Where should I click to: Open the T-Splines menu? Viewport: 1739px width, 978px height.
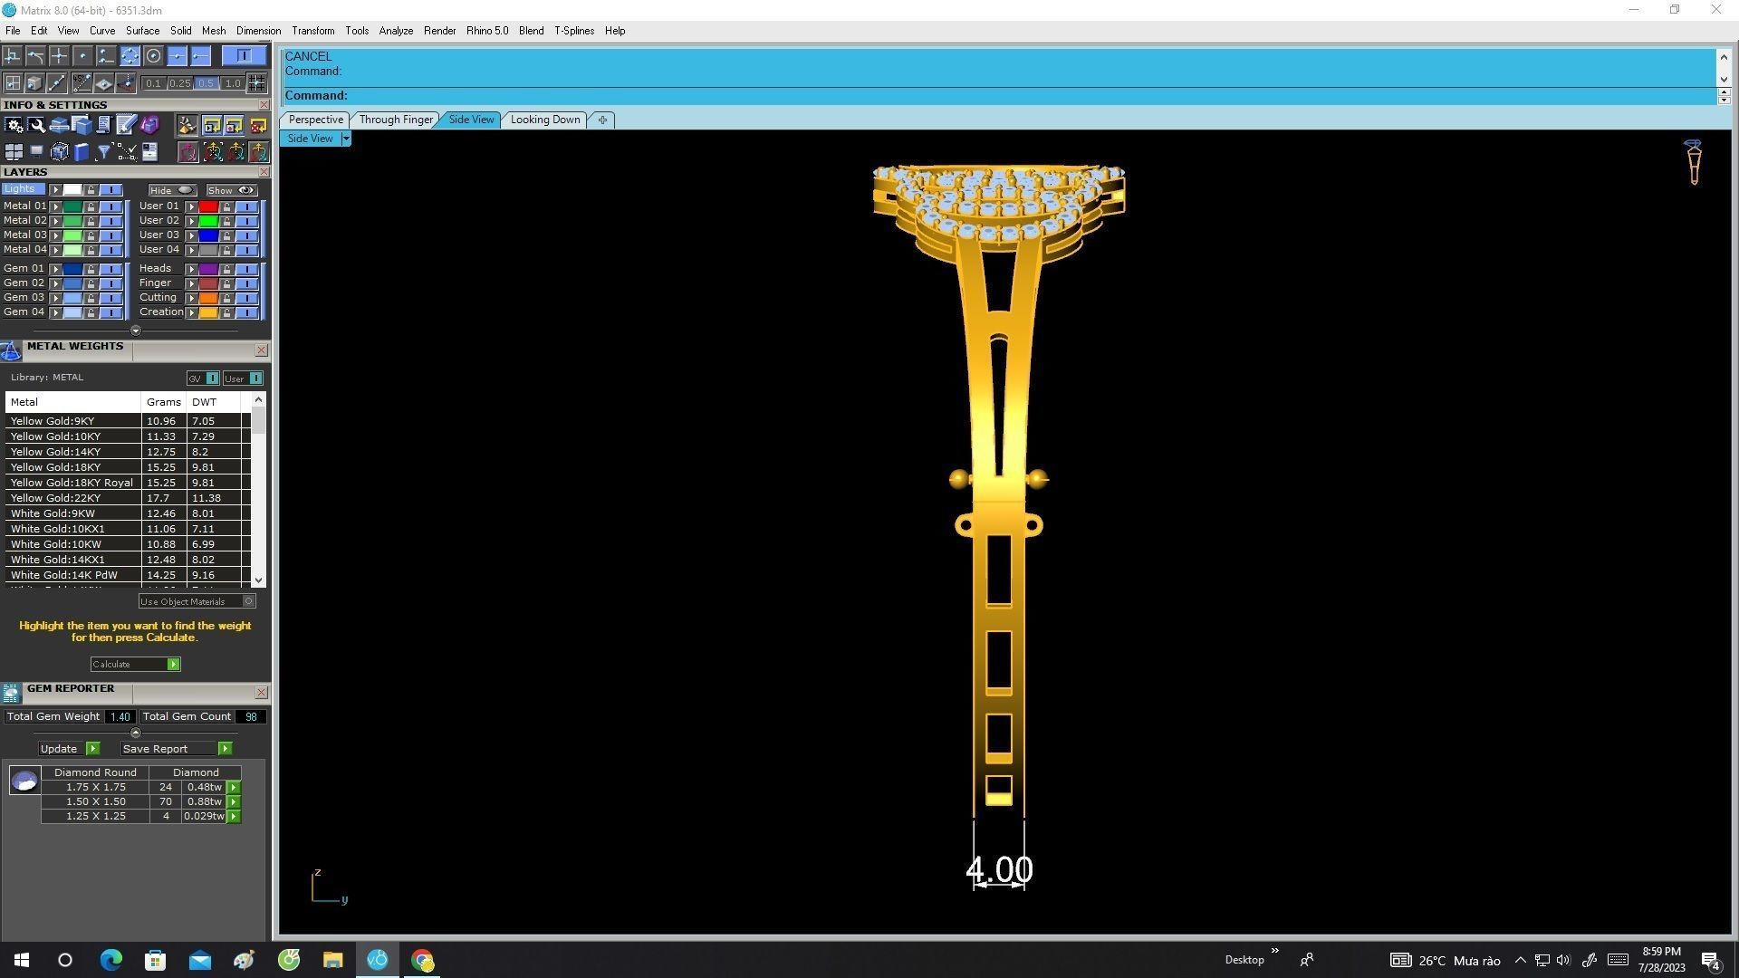pos(574,31)
